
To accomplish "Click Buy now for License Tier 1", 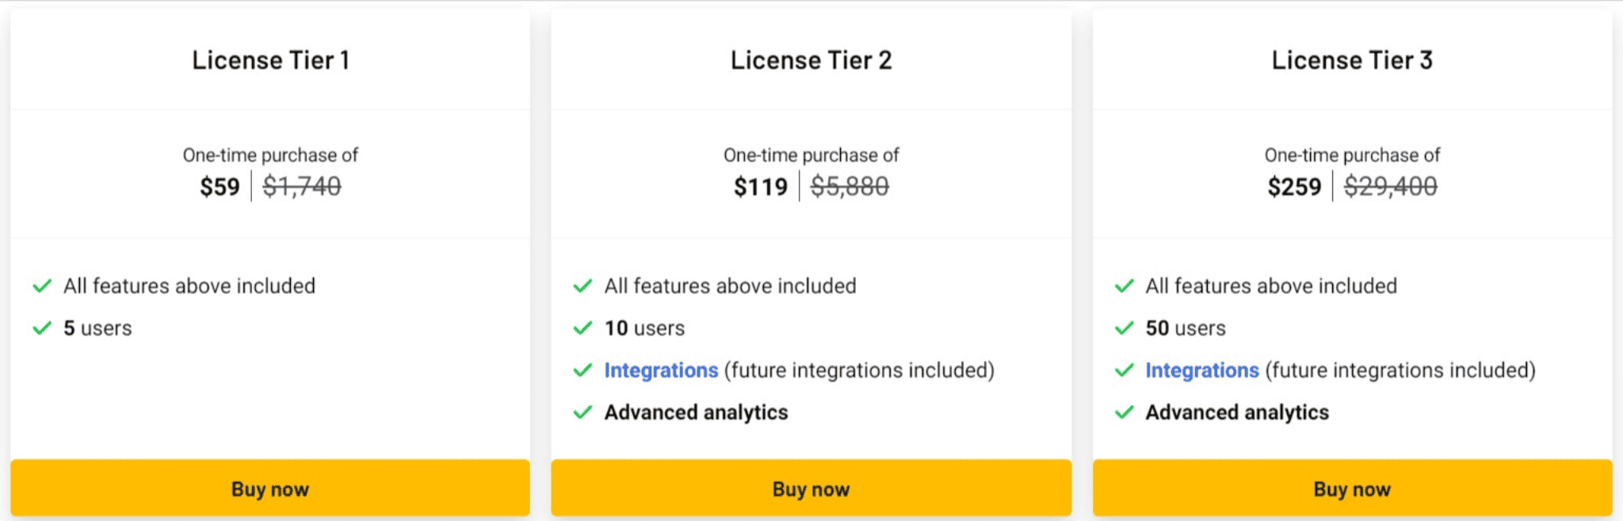I will pos(270,489).
